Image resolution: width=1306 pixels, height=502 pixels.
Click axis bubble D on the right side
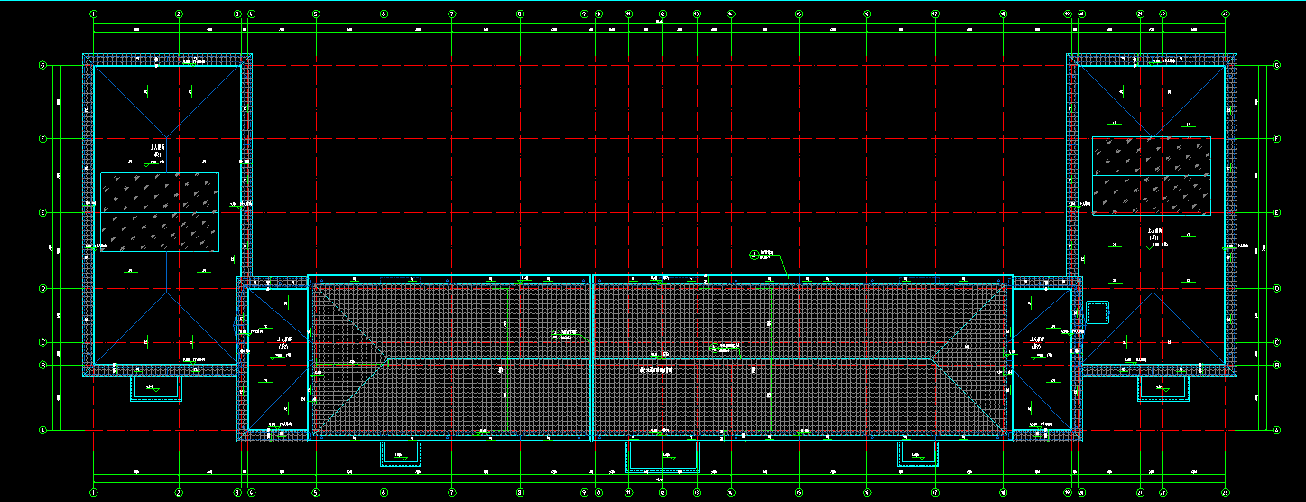click(x=1276, y=289)
